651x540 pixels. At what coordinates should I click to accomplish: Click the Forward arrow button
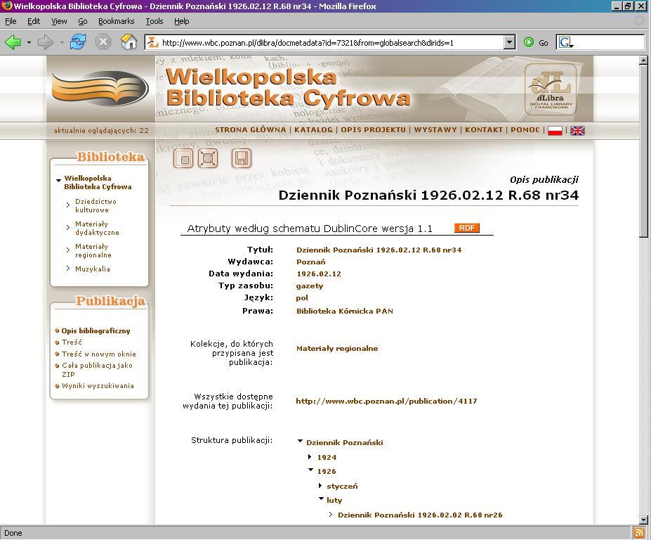tap(45, 42)
